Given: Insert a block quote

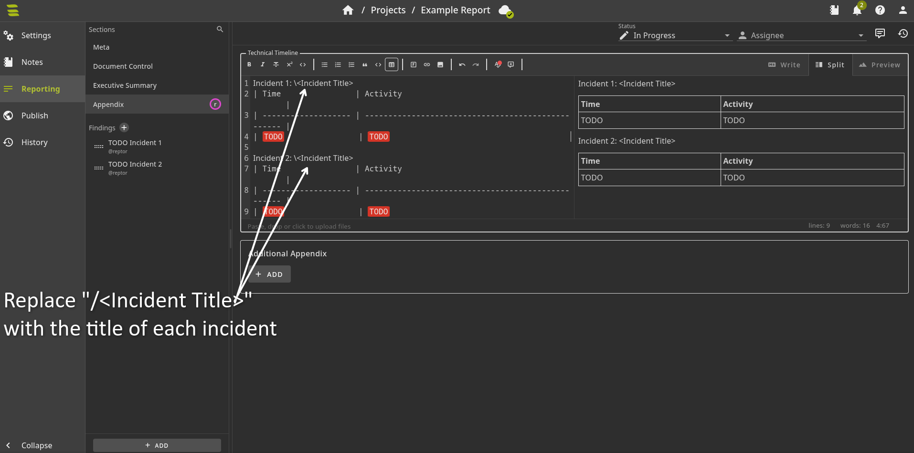Looking at the screenshot, I should 364,64.
